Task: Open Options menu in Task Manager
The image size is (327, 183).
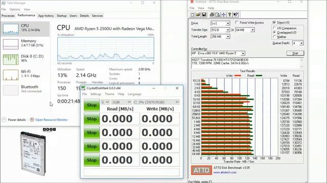Action: (x=15, y=9)
